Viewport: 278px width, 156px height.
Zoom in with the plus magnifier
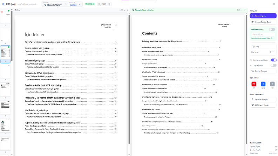point(109,4)
